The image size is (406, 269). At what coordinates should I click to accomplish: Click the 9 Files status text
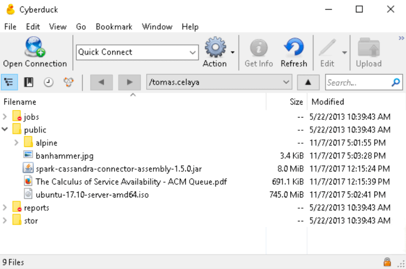click(x=13, y=262)
